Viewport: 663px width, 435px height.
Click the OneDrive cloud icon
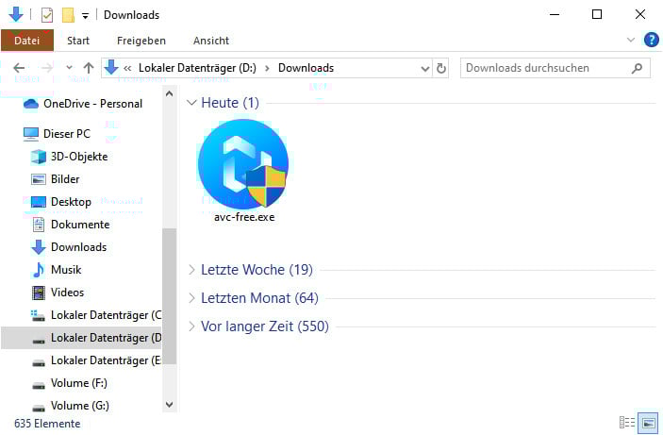pos(31,104)
